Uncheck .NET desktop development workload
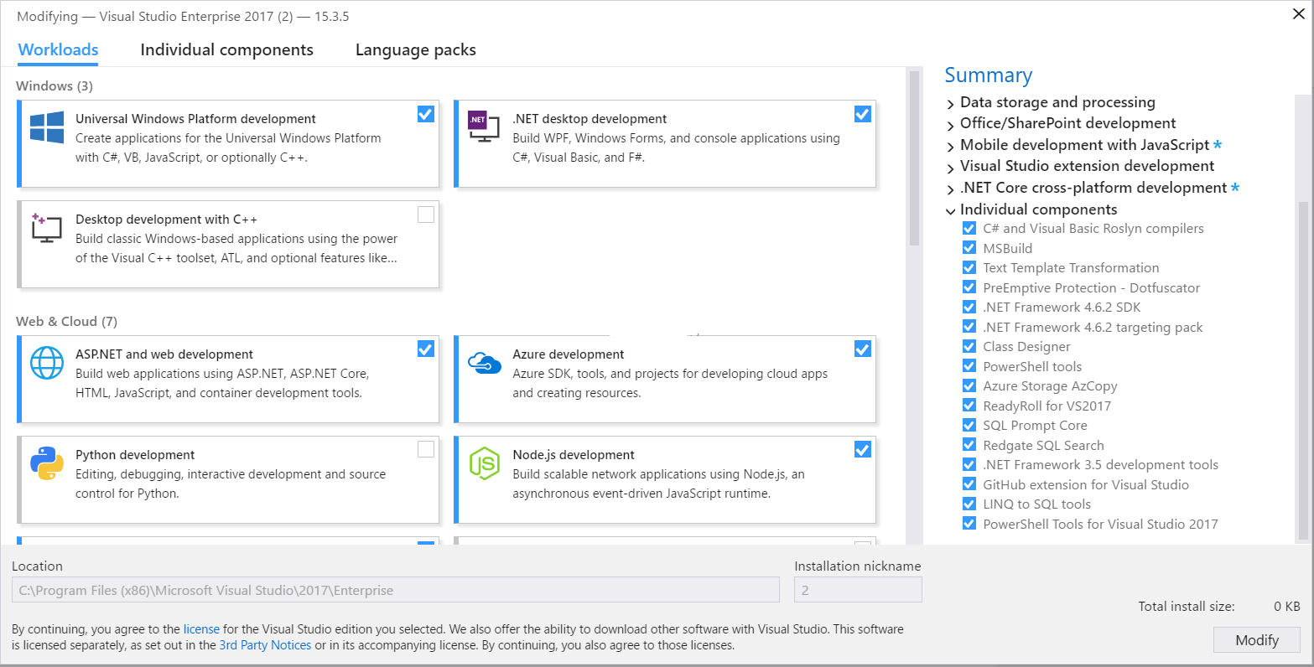 click(x=863, y=114)
